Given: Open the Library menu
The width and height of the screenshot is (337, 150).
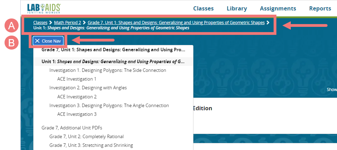Looking at the screenshot, I should click(x=237, y=9).
